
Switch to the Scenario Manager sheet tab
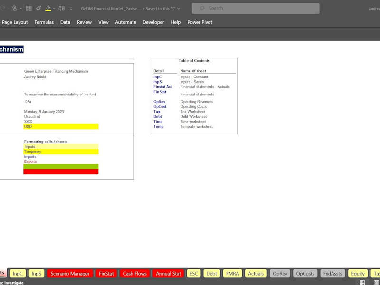70,274
